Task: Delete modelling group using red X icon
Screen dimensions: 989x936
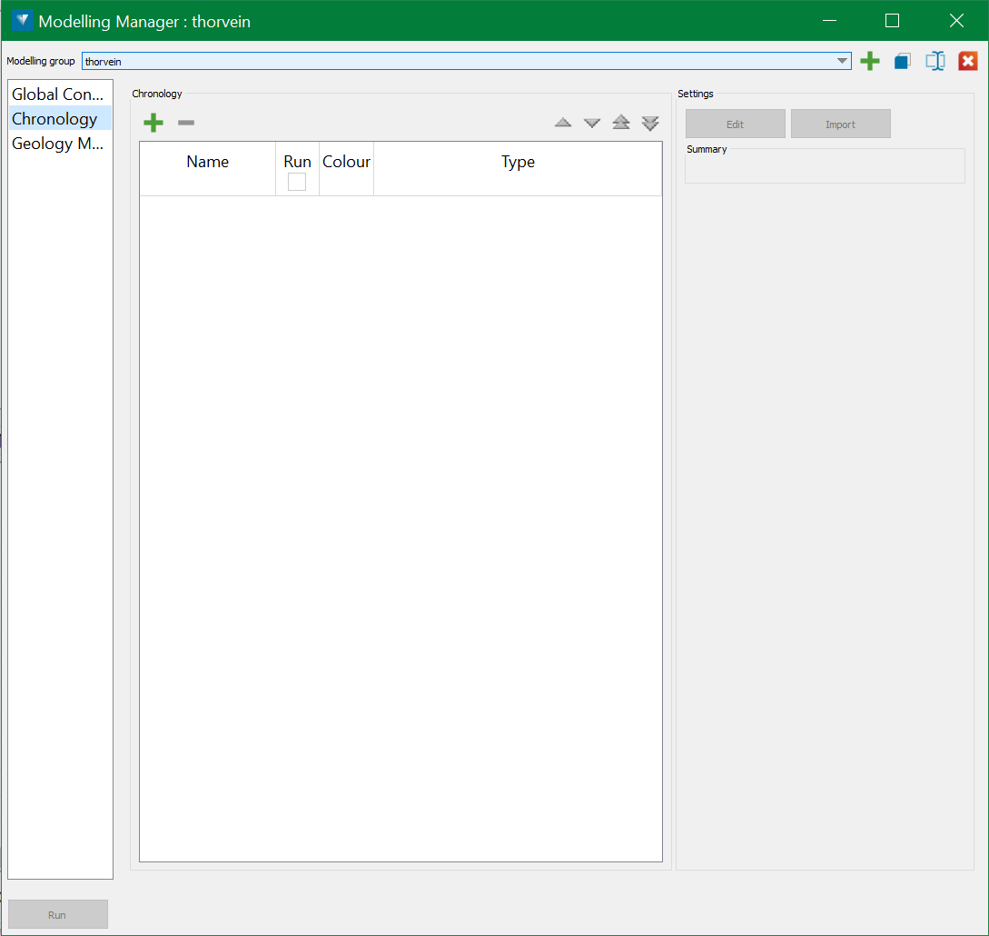Action: (968, 62)
